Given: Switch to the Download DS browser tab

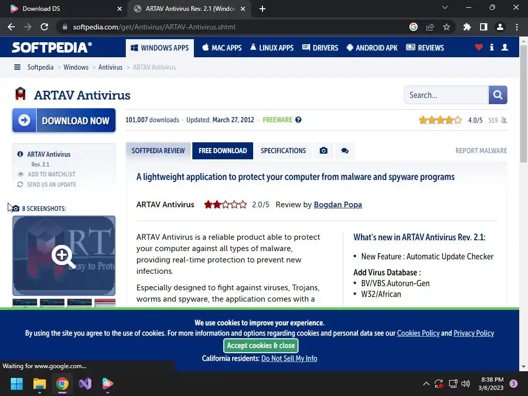Looking at the screenshot, I should [x=64, y=9].
